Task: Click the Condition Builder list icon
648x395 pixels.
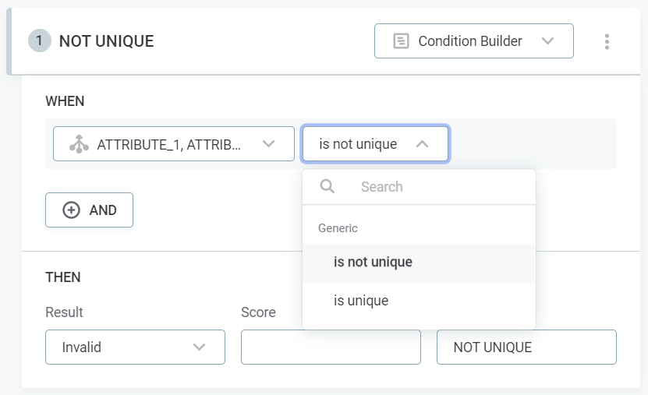Action: coord(401,41)
